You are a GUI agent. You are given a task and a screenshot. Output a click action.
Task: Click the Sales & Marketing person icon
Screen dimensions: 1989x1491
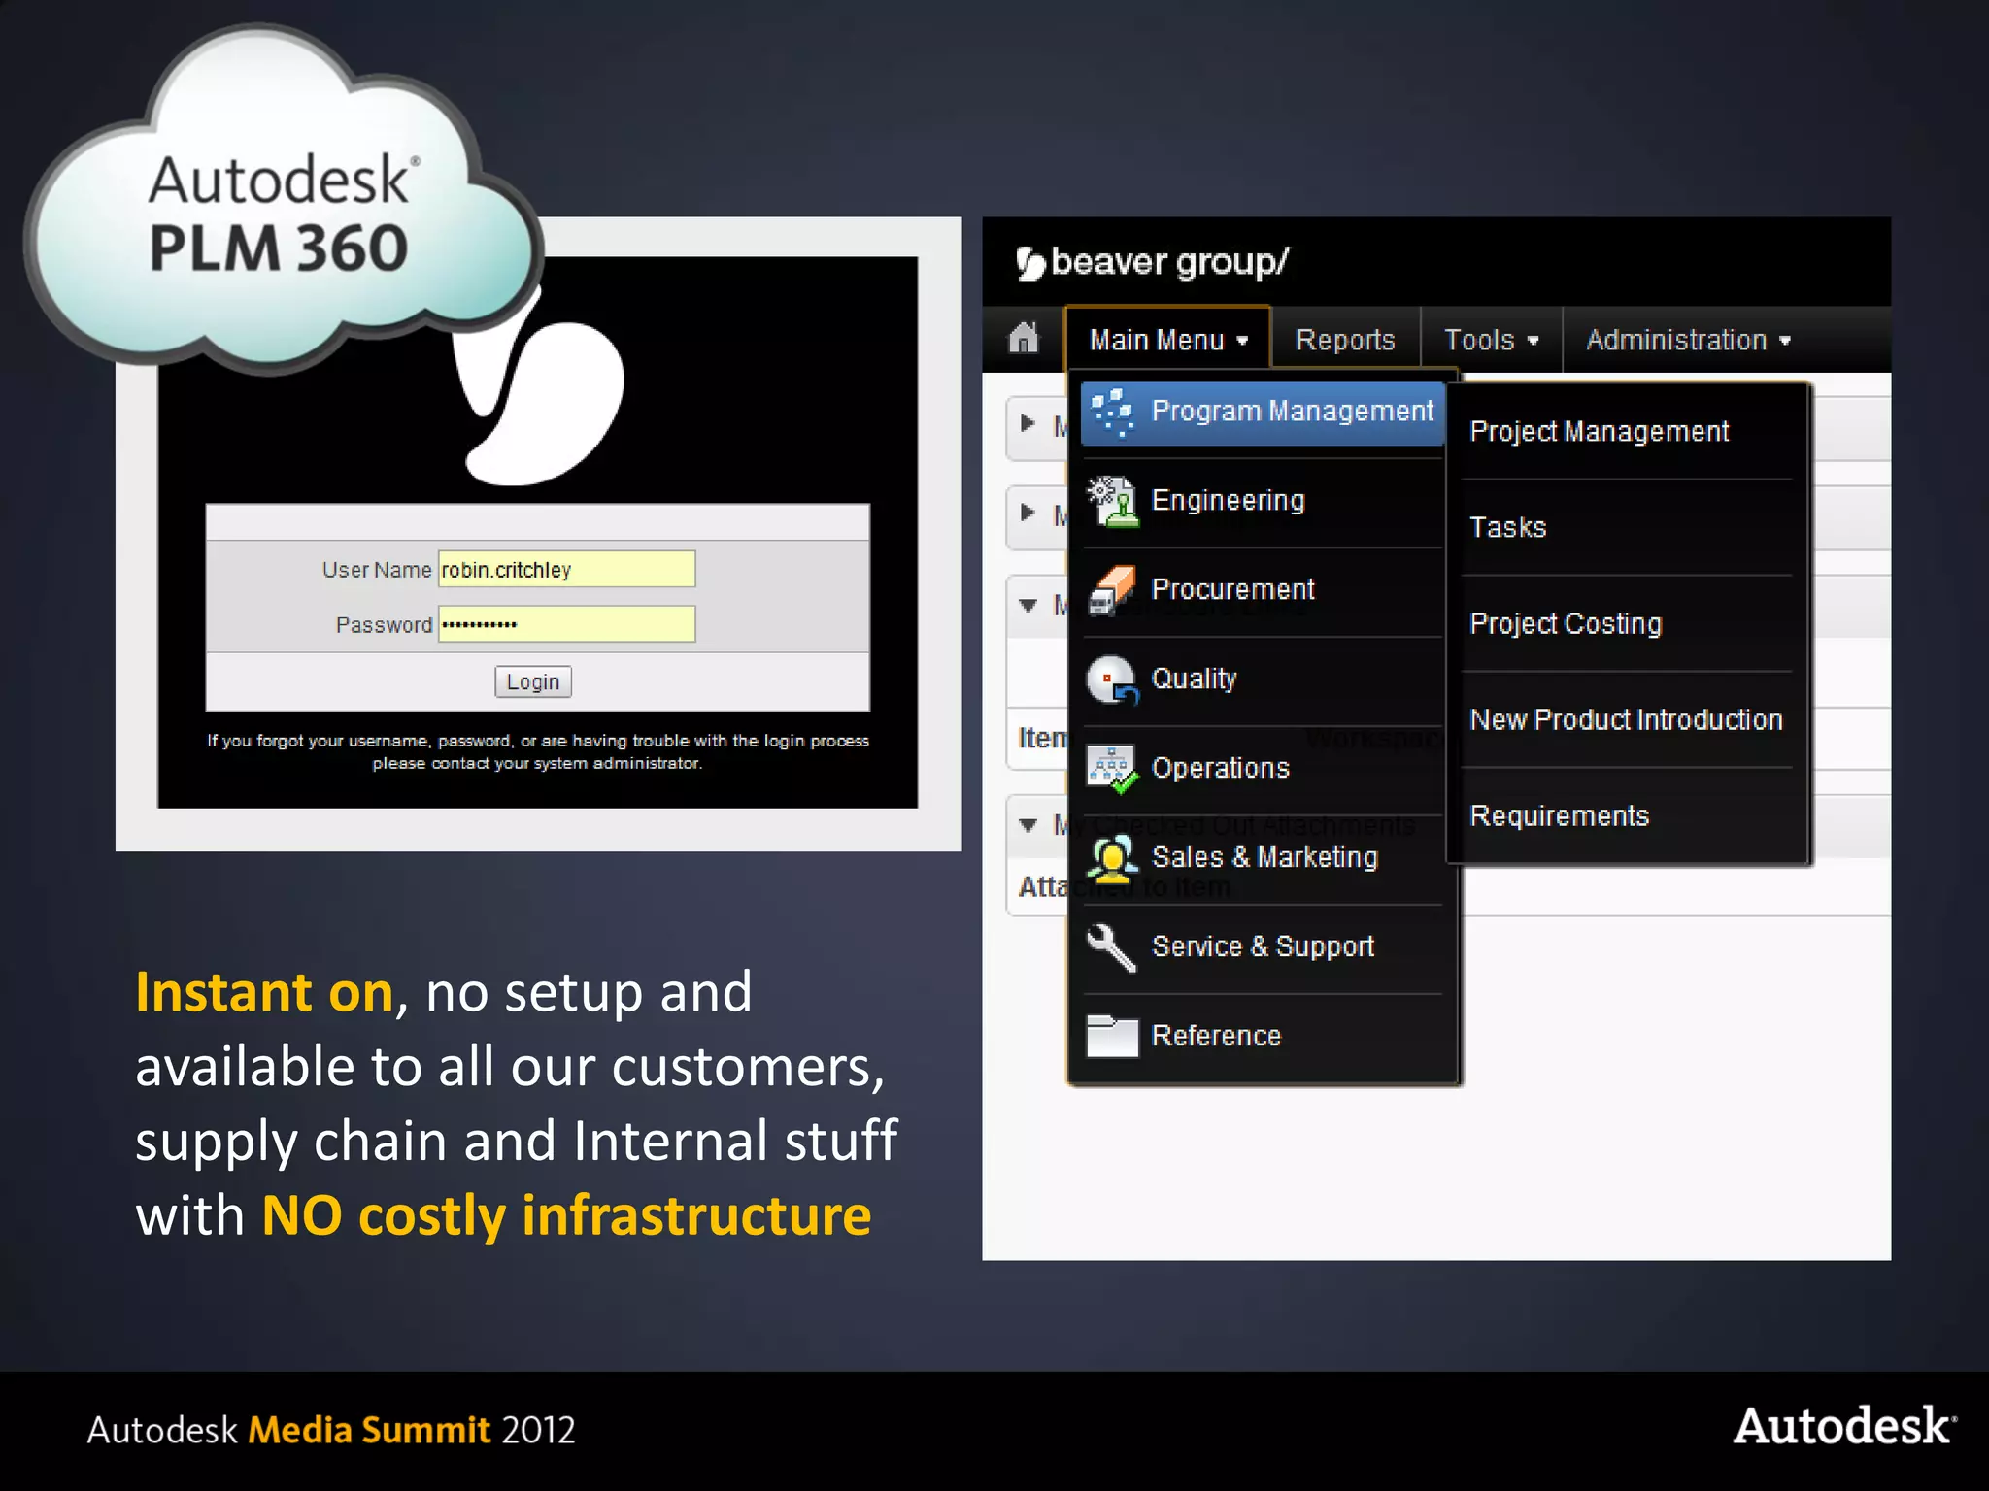point(1112,859)
